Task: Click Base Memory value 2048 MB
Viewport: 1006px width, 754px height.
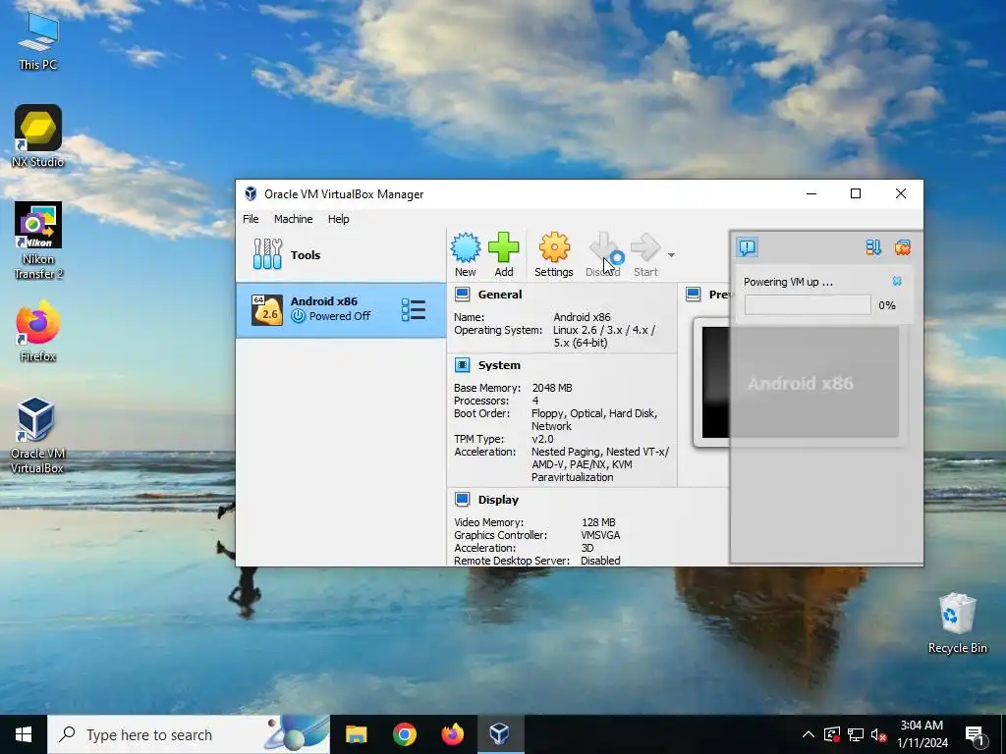Action: tap(552, 388)
